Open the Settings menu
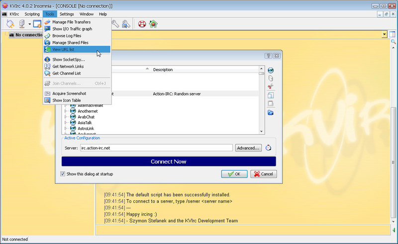The height and width of the screenshot is (244, 398). click(x=67, y=14)
